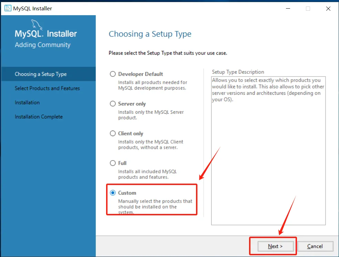339x257 pixels.
Task: Click the 'Adding Community' subtitle
Action: click(x=43, y=45)
